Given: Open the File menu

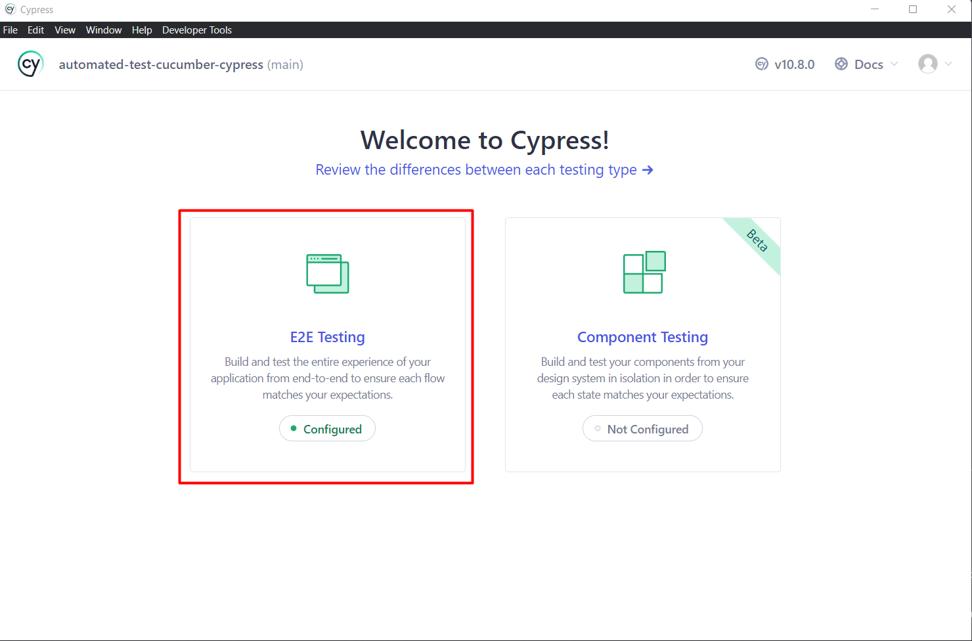Looking at the screenshot, I should [x=10, y=30].
